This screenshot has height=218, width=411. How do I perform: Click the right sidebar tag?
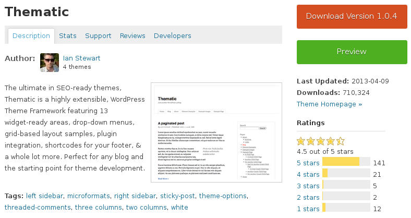[135, 196]
